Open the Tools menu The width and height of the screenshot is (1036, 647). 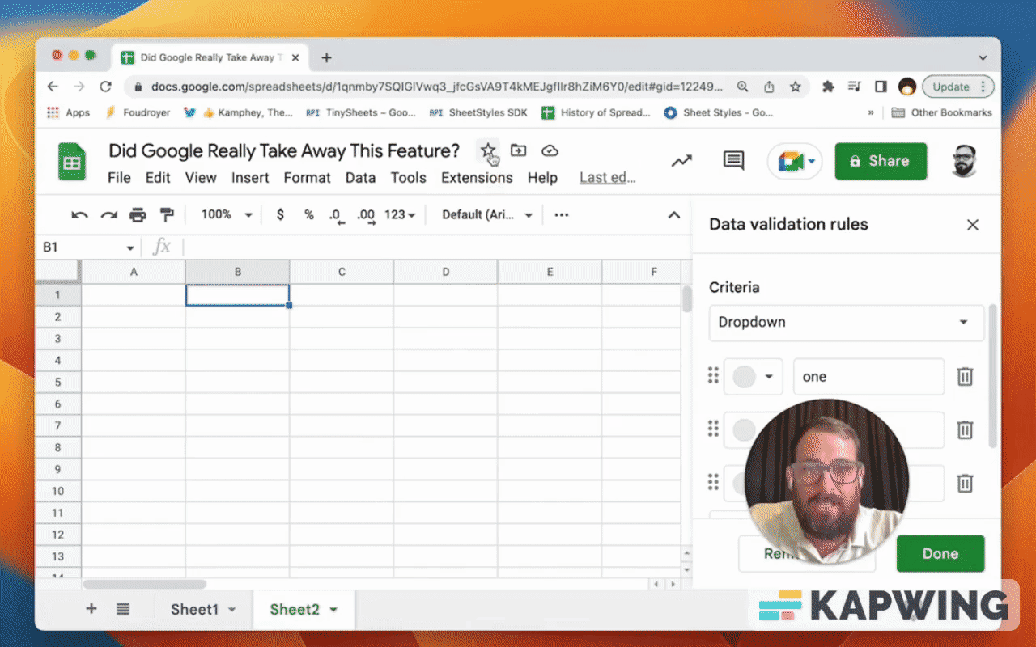(409, 178)
